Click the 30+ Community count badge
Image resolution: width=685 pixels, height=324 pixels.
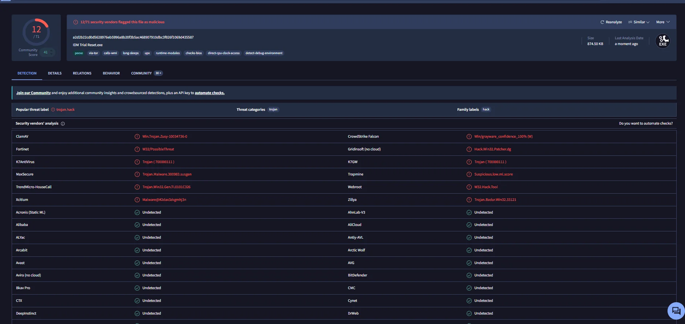coord(158,73)
